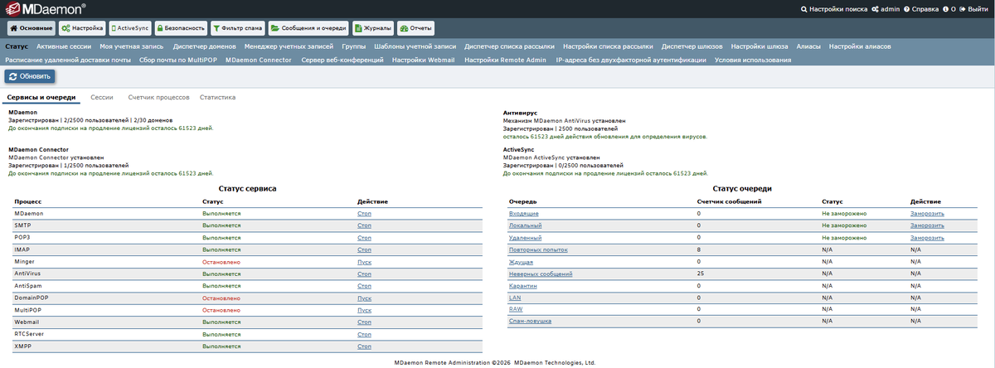This screenshot has width=995, height=368.
Task: Open Диспетчер списка рассылки
Action: tap(509, 46)
